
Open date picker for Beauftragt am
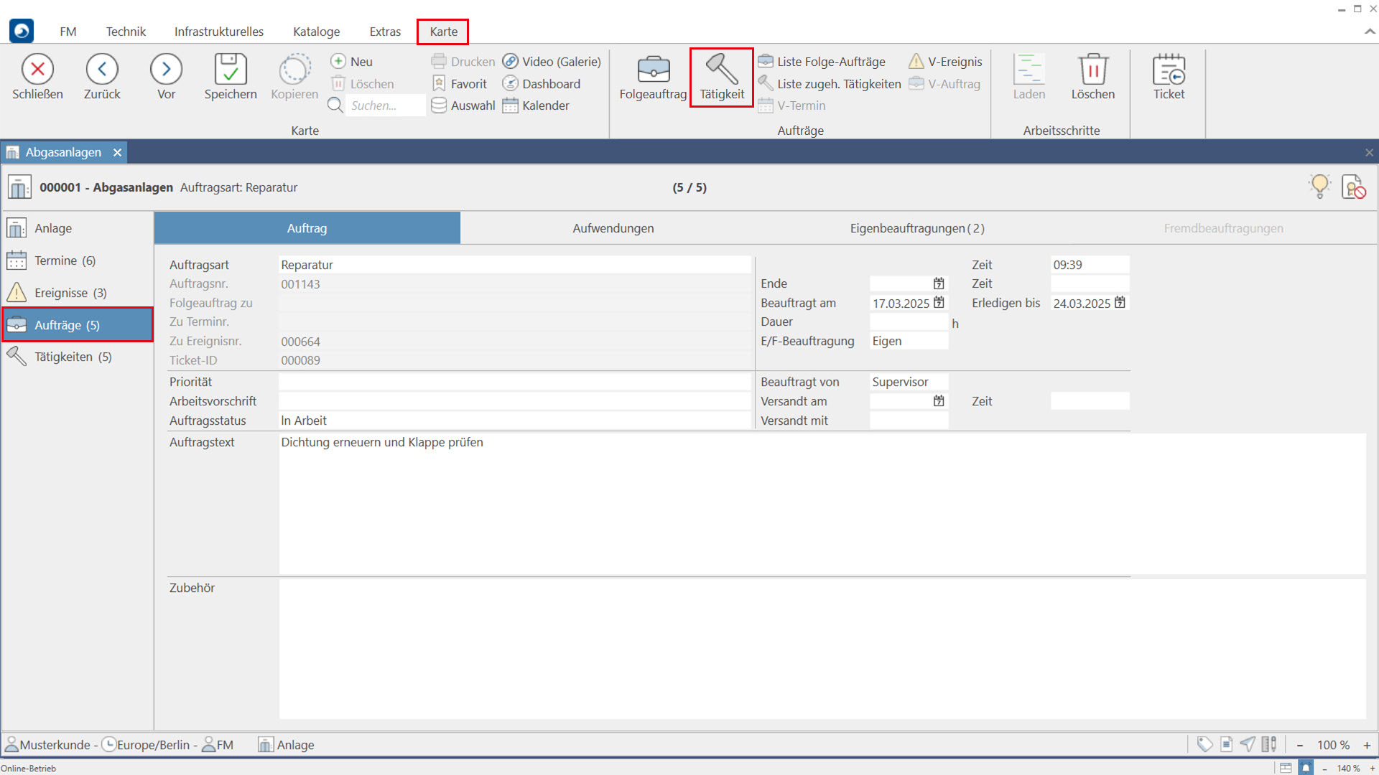click(939, 303)
